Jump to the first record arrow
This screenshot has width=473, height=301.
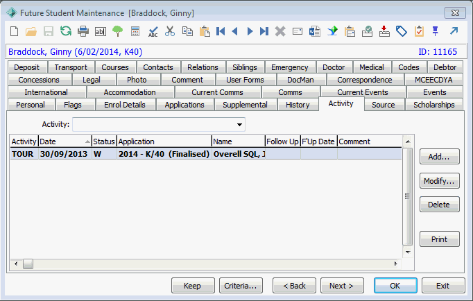click(x=221, y=31)
